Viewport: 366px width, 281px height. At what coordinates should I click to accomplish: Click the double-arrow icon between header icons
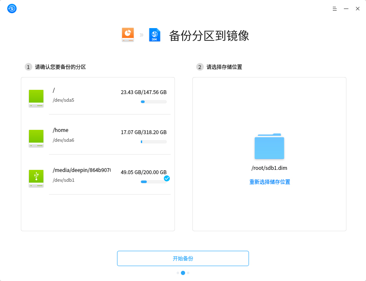(141, 35)
